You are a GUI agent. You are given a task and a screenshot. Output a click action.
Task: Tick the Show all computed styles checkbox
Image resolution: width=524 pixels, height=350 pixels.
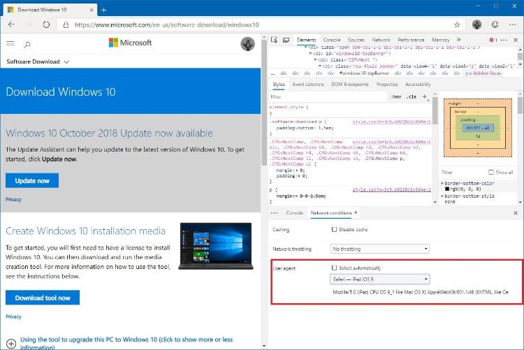point(490,172)
